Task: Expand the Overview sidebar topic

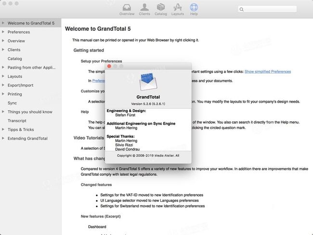Action: point(3,41)
